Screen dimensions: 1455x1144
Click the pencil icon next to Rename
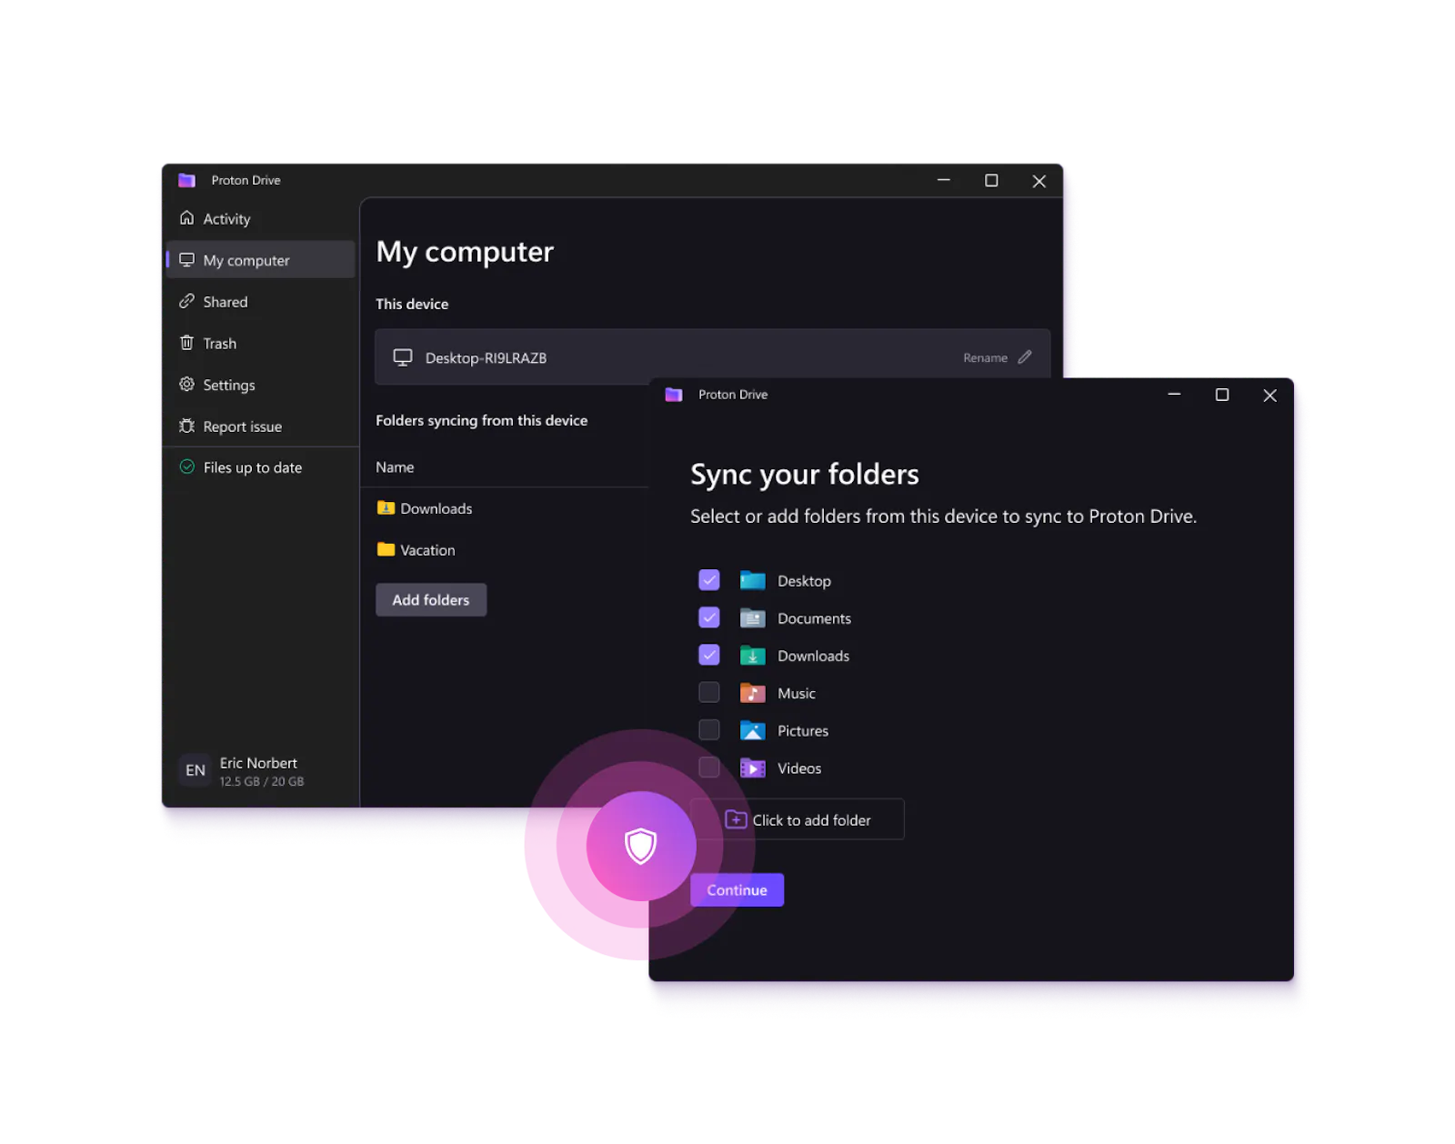click(1025, 357)
